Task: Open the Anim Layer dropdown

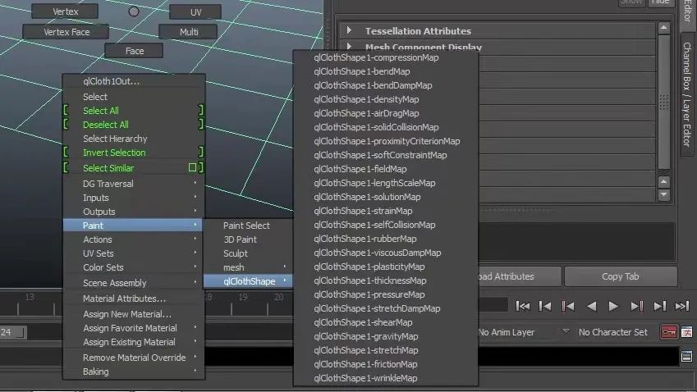Action: [x=566, y=331]
